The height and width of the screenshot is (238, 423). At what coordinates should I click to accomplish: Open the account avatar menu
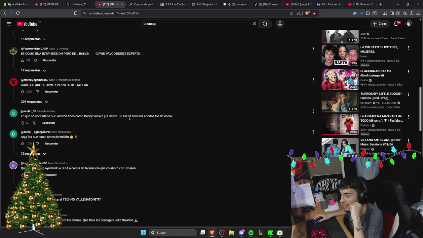[x=409, y=24]
